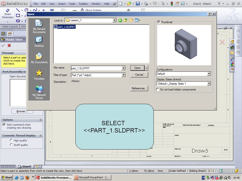The width and height of the screenshot is (242, 181).
Task: Click the References... button
Action: pyautogui.click(x=139, y=88)
